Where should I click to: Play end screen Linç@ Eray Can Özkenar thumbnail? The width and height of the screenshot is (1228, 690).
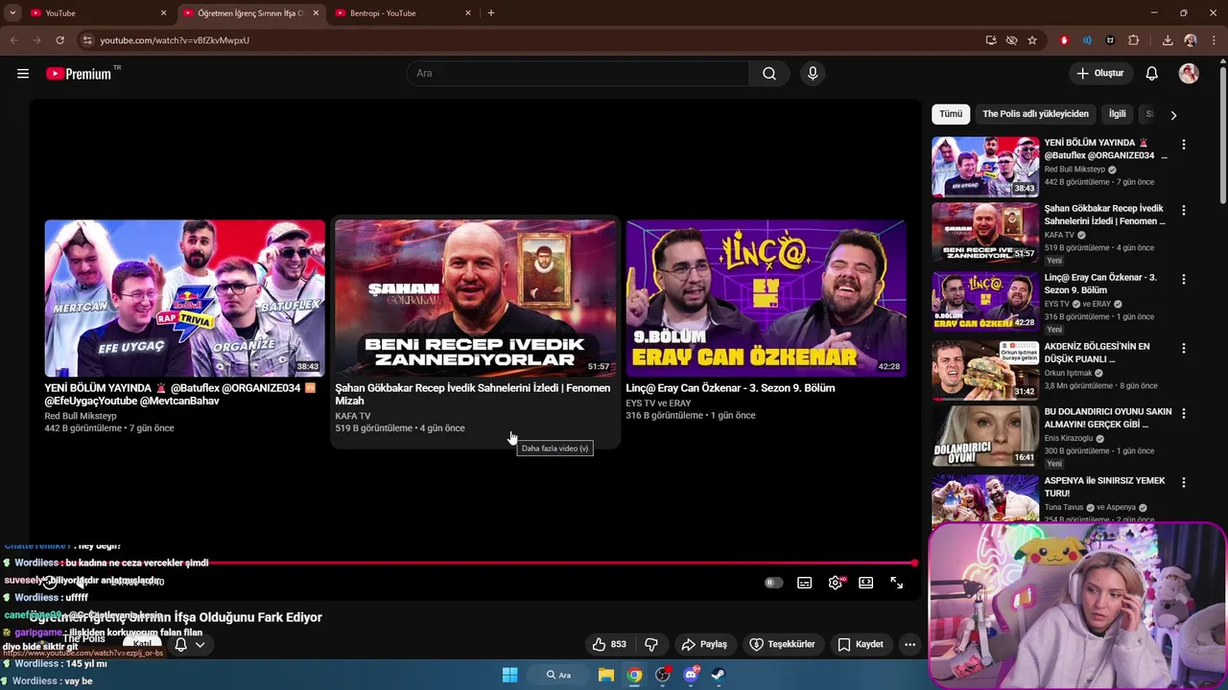tap(766, 298)
